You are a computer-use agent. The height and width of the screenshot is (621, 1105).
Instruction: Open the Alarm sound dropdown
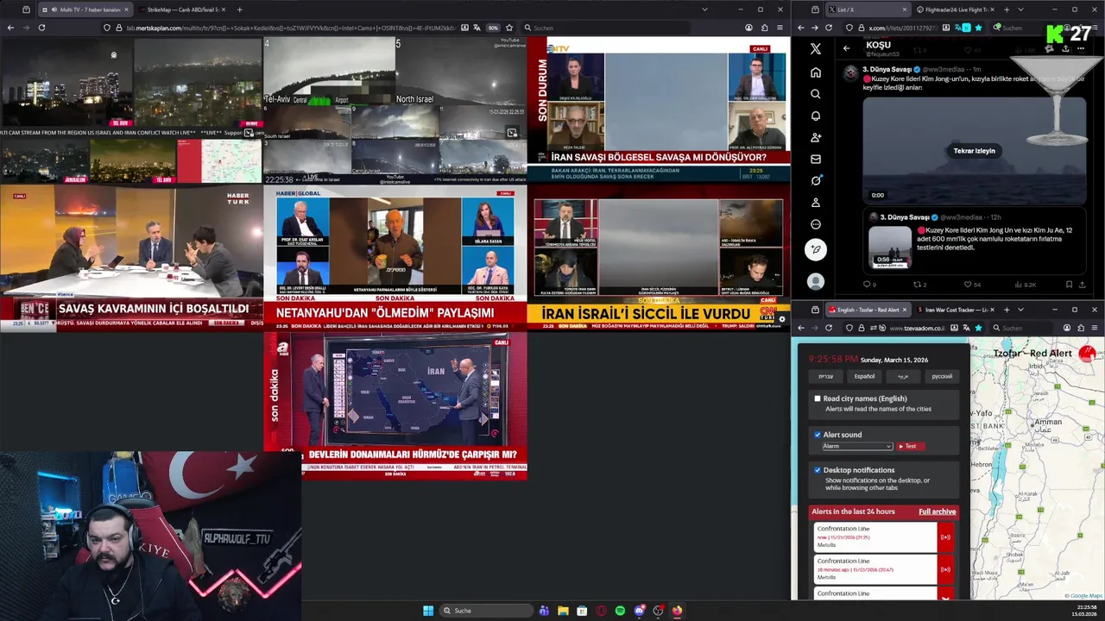pyautogui.click(x=857, y=446)
